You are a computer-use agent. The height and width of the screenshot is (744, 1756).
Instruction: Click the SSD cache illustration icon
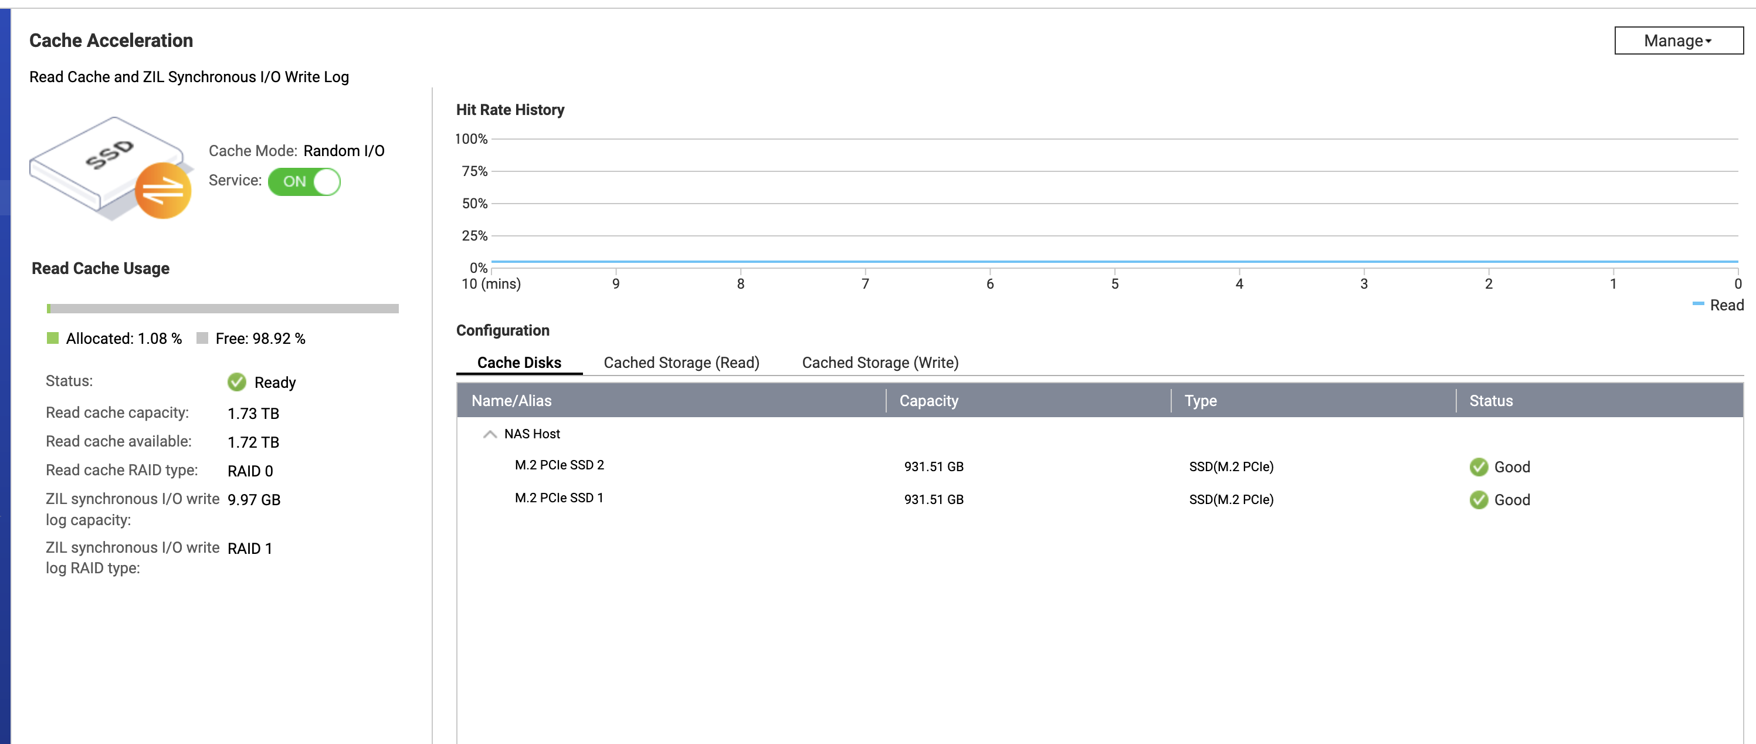[111, 168]
